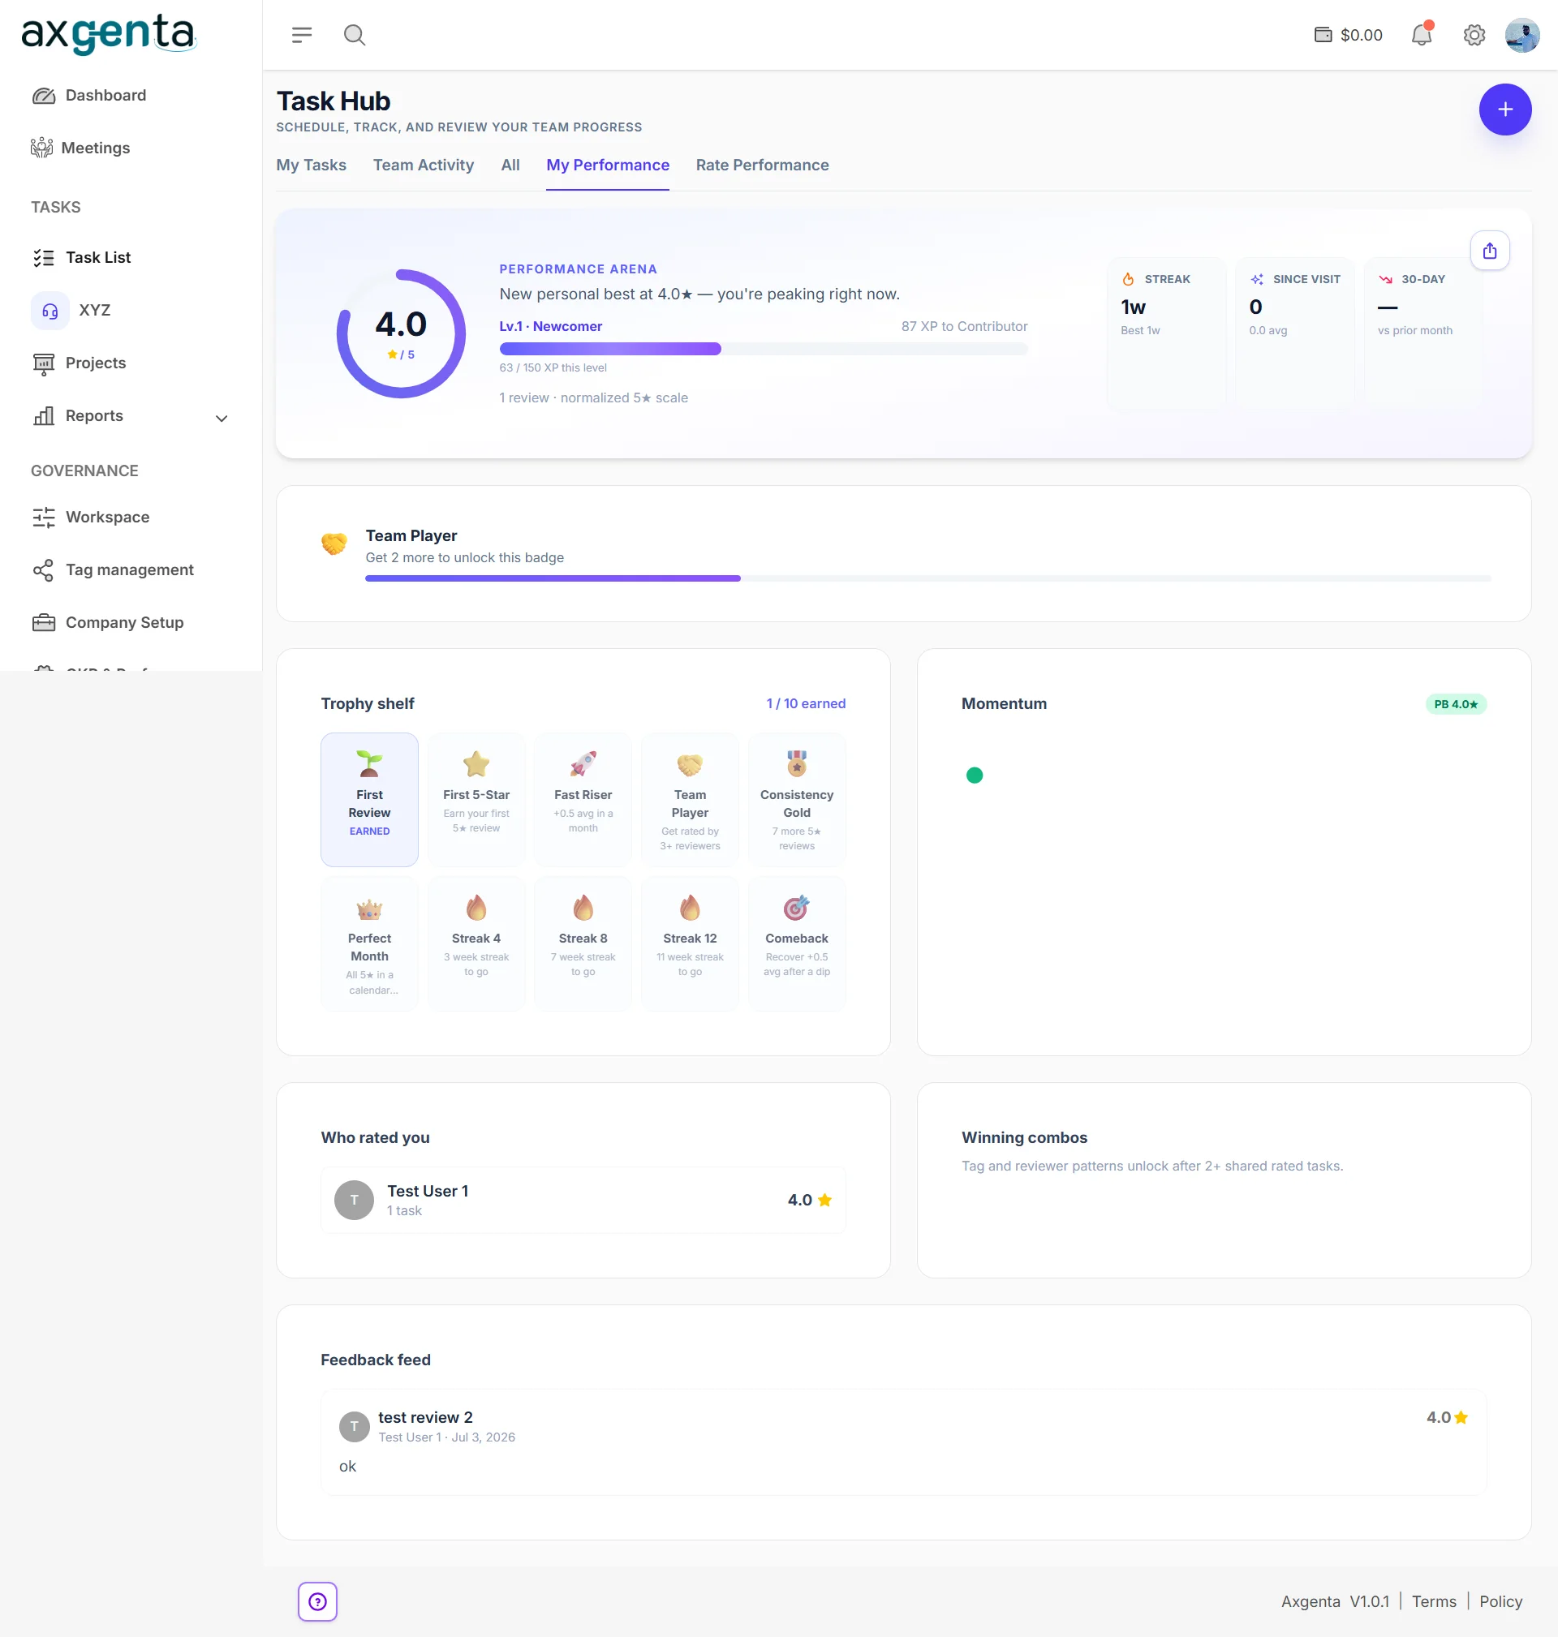Click the green Momentum data point
The height and width of the screenshot is (1637, 1558).
click(x=975, y=776)
